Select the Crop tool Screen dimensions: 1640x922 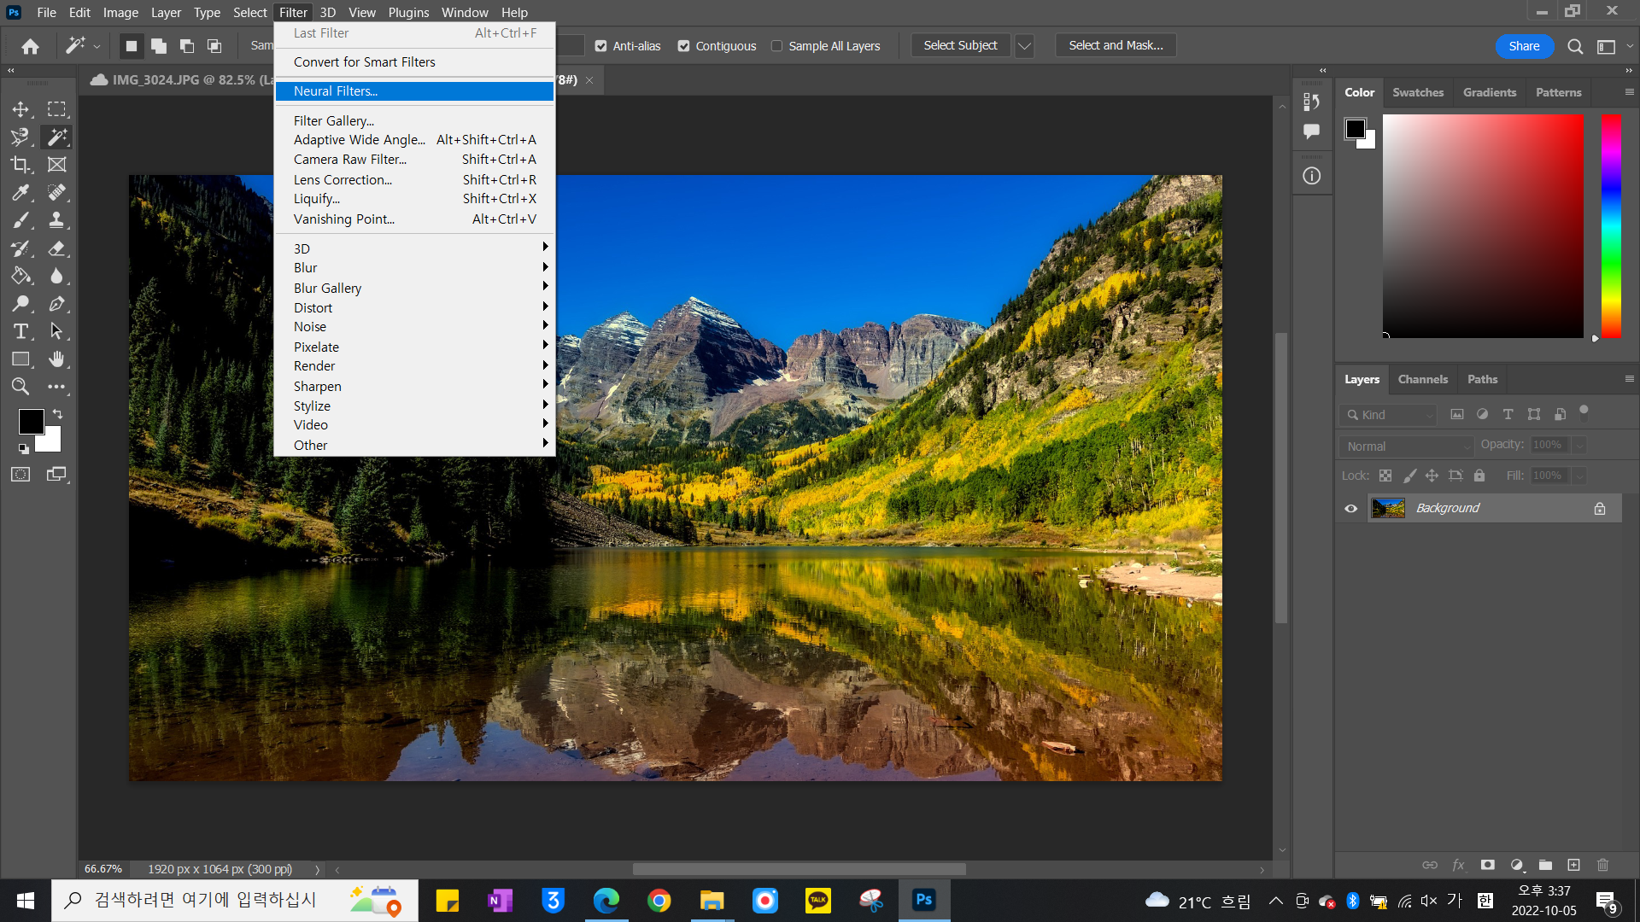pos(20,165)
